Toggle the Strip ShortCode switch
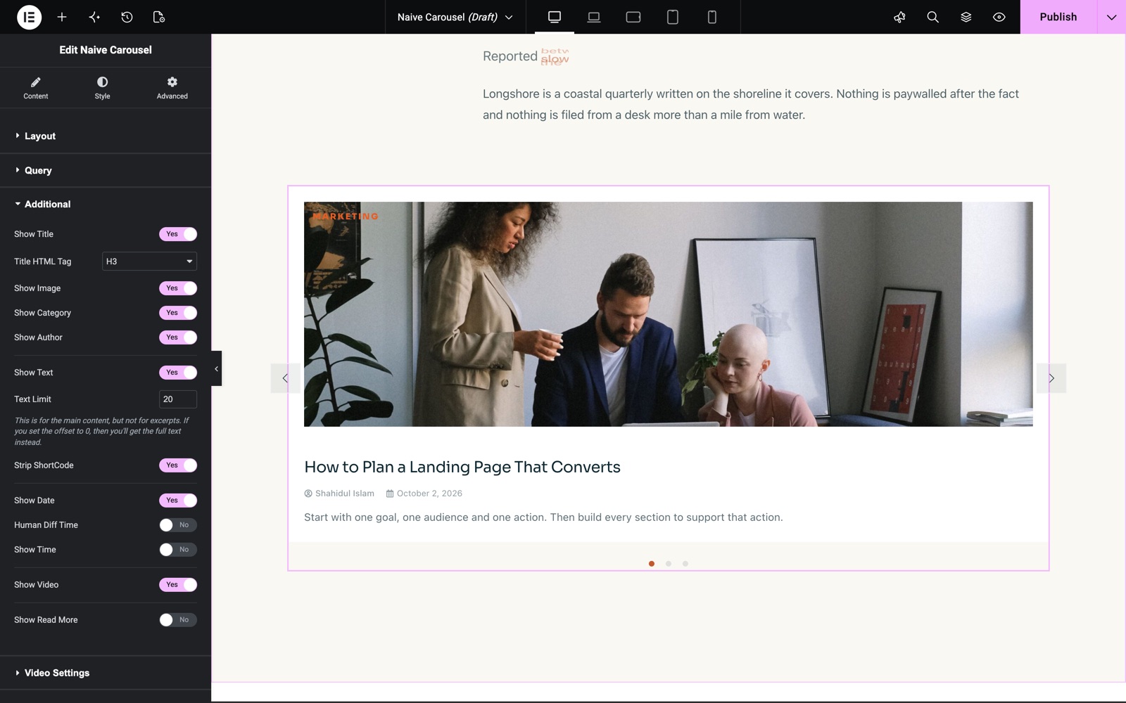This screenshot has width=1126, height=703. pos(178,465)
